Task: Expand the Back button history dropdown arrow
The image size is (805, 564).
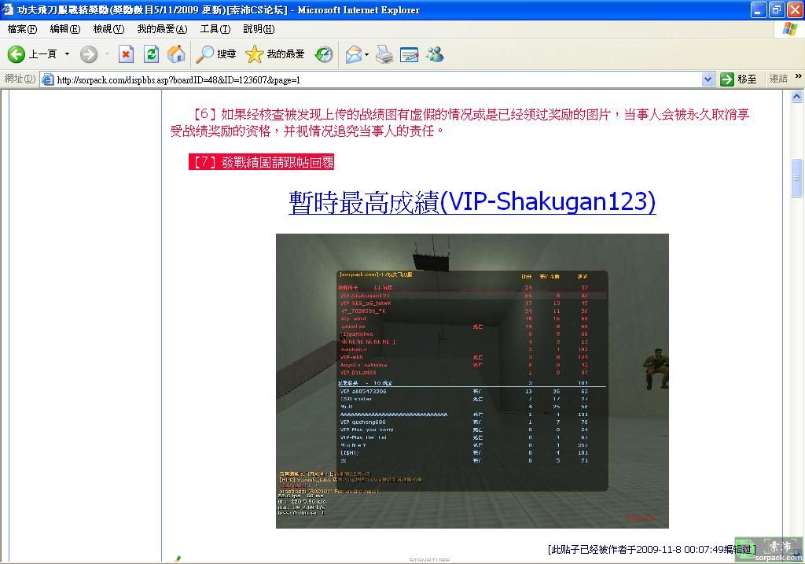Action: pyautogui.click(x=67, y=54)
